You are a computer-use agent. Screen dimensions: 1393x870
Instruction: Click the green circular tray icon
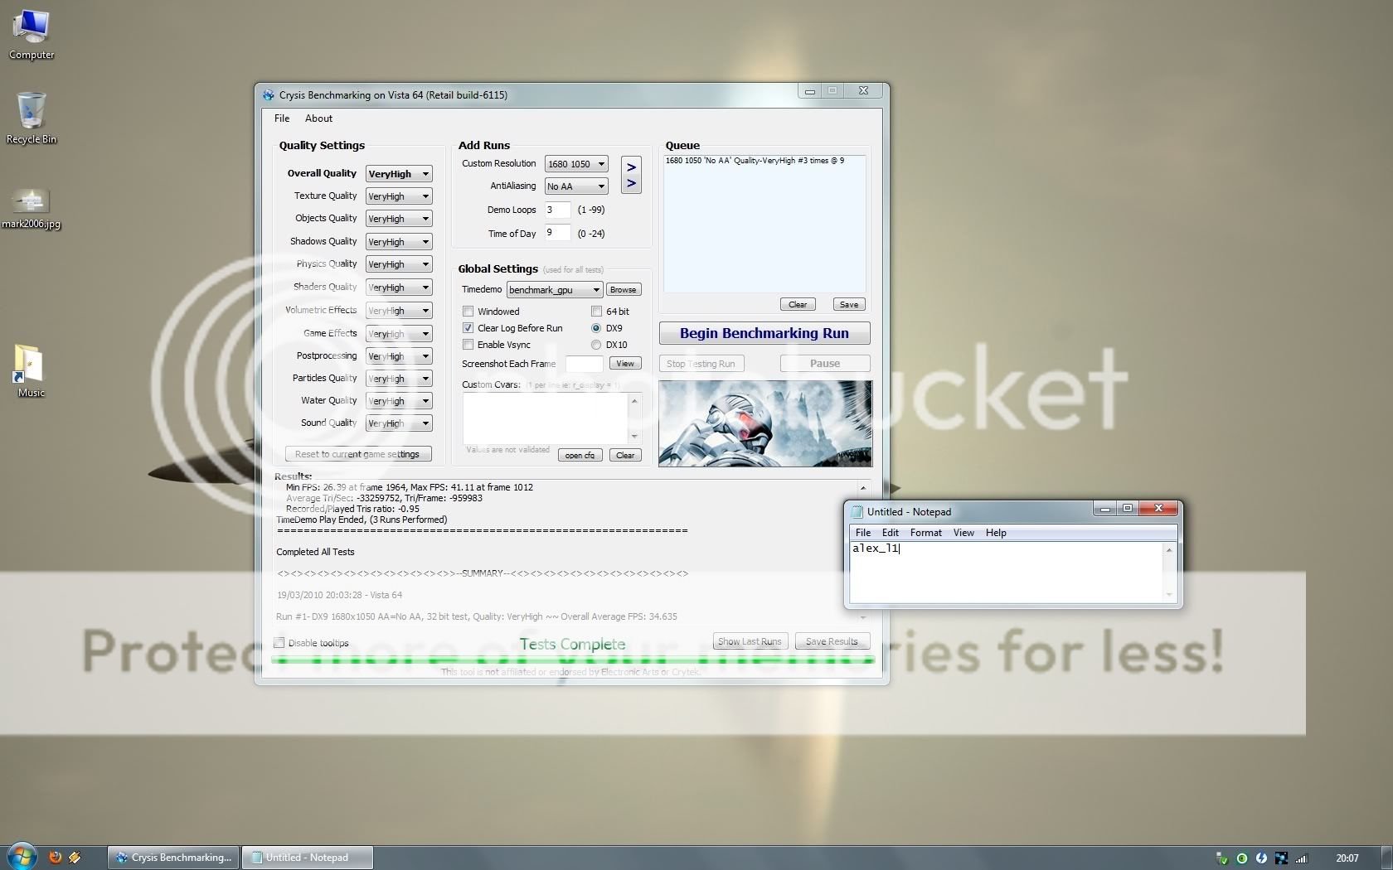click(x=1241, y=858)
